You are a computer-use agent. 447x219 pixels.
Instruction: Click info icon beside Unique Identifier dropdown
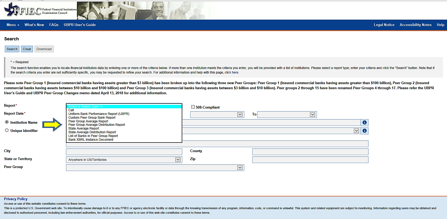click(365, 131)
